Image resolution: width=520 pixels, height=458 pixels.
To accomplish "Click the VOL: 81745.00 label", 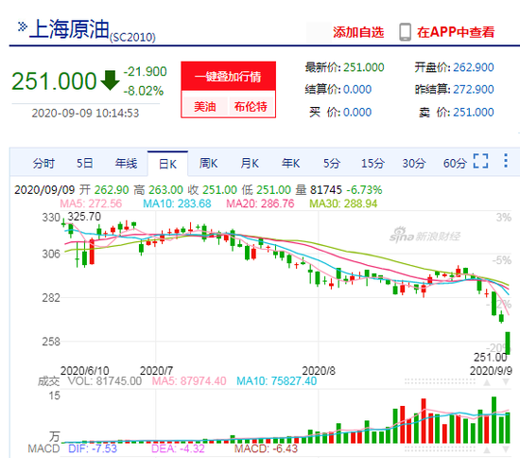I will 105,381.
